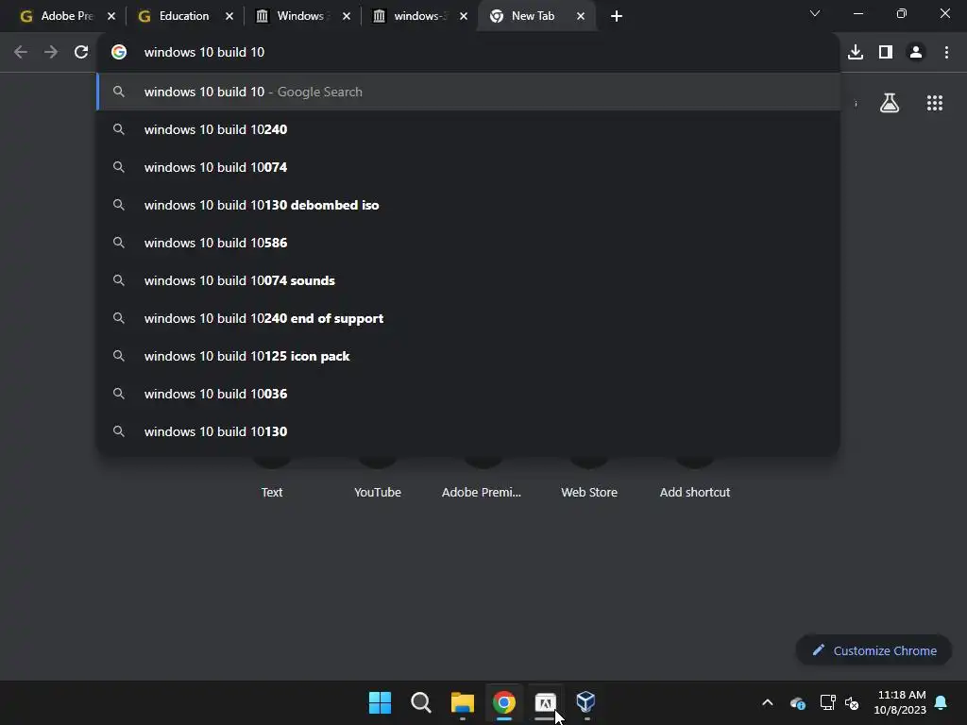Choose suggestion 'windows 10 build 10074'
The height and width of the screenshot is (725, 967).
(468, 167)
